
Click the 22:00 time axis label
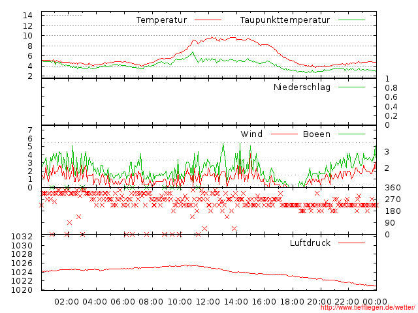(347, 302)
